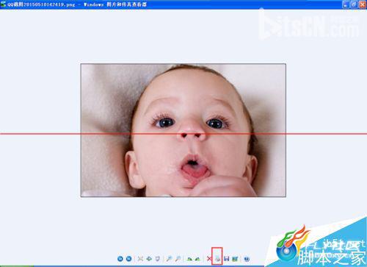Restore down the picture viewer window

(354, 4)
